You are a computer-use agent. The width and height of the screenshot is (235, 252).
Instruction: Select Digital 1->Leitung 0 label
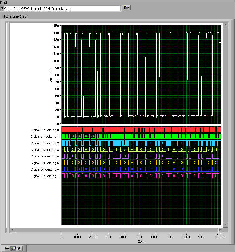[45, 130]
